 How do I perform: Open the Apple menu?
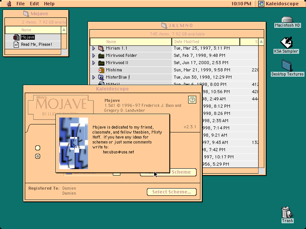[x=9, y=3]
